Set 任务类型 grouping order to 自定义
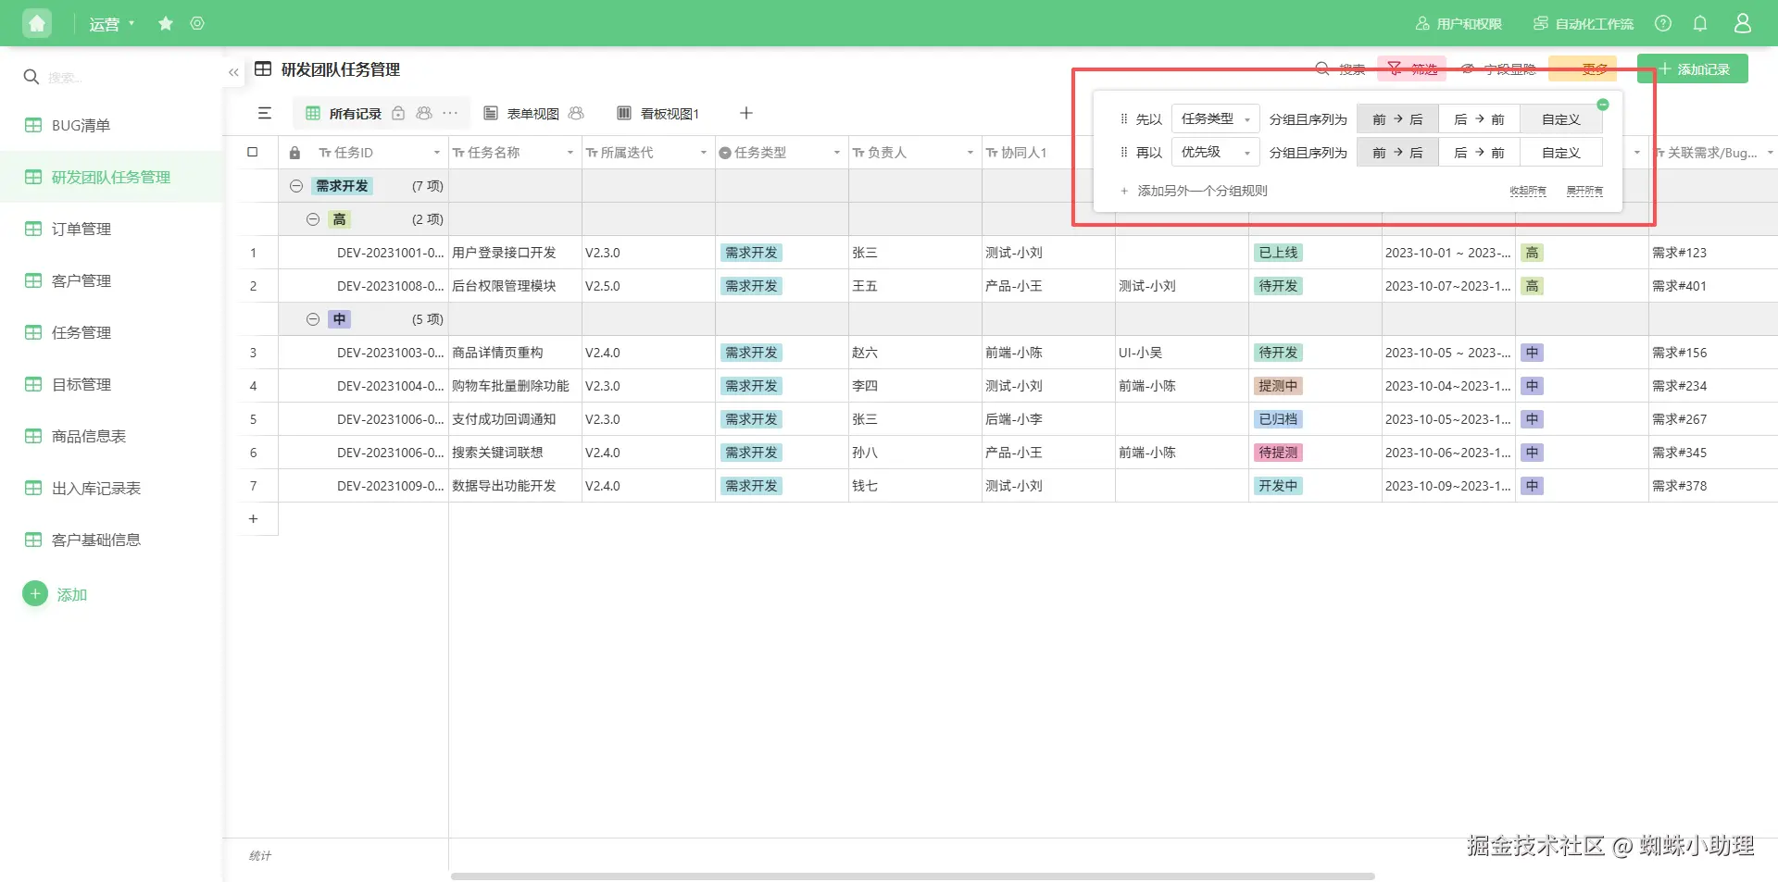This screenshot has height=882, width=1778. coord(1561,119)
